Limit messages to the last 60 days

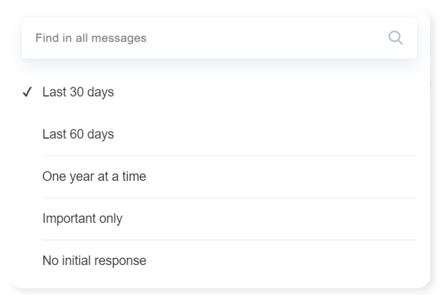click(x=78, y=134)
